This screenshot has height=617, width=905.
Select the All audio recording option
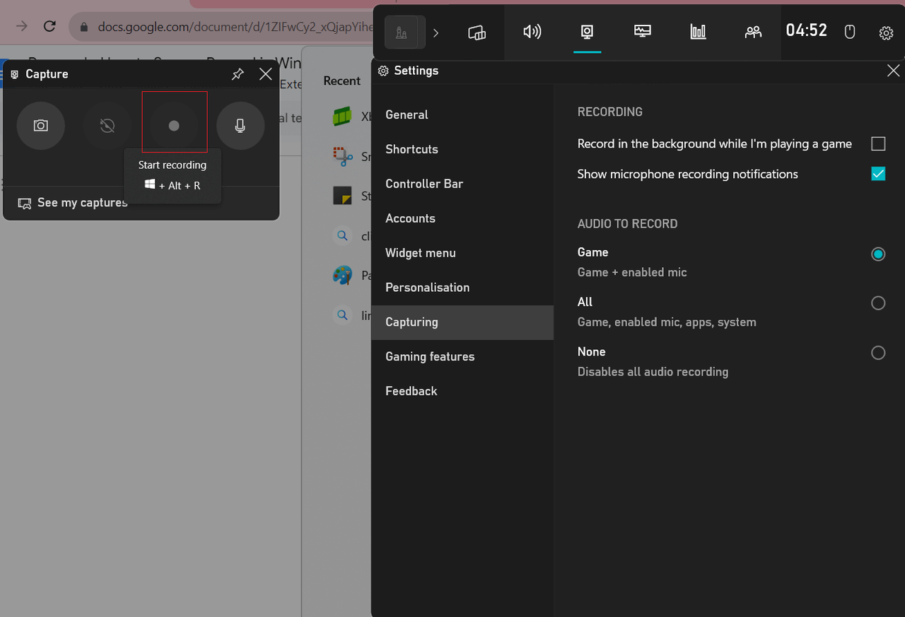(878, 302)
